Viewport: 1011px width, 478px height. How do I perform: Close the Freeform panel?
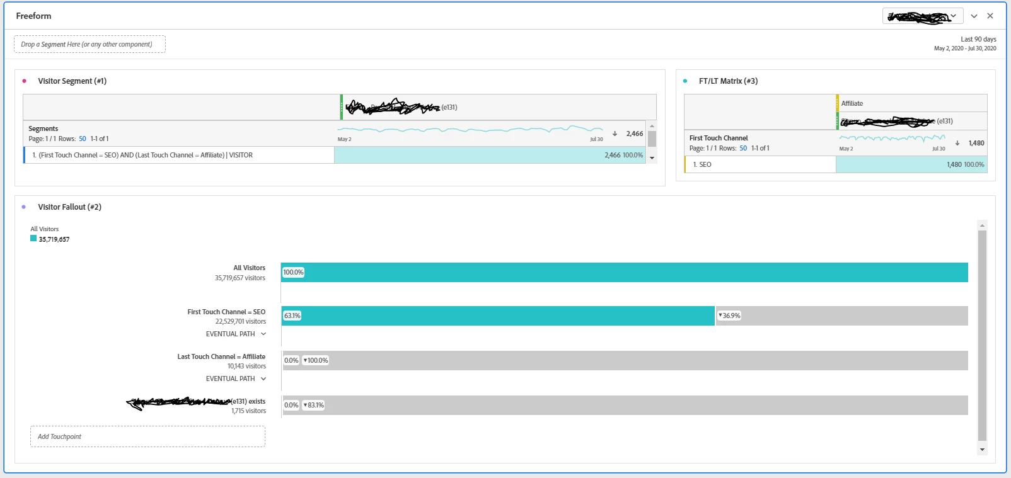[990, 16]
